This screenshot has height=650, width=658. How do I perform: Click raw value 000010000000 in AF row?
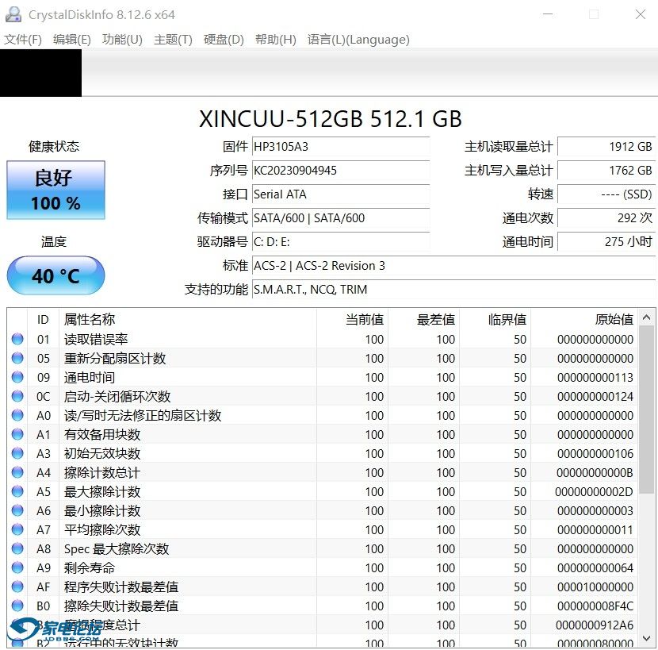[595, 587]
